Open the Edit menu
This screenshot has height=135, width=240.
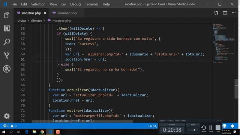coord(24,4)
